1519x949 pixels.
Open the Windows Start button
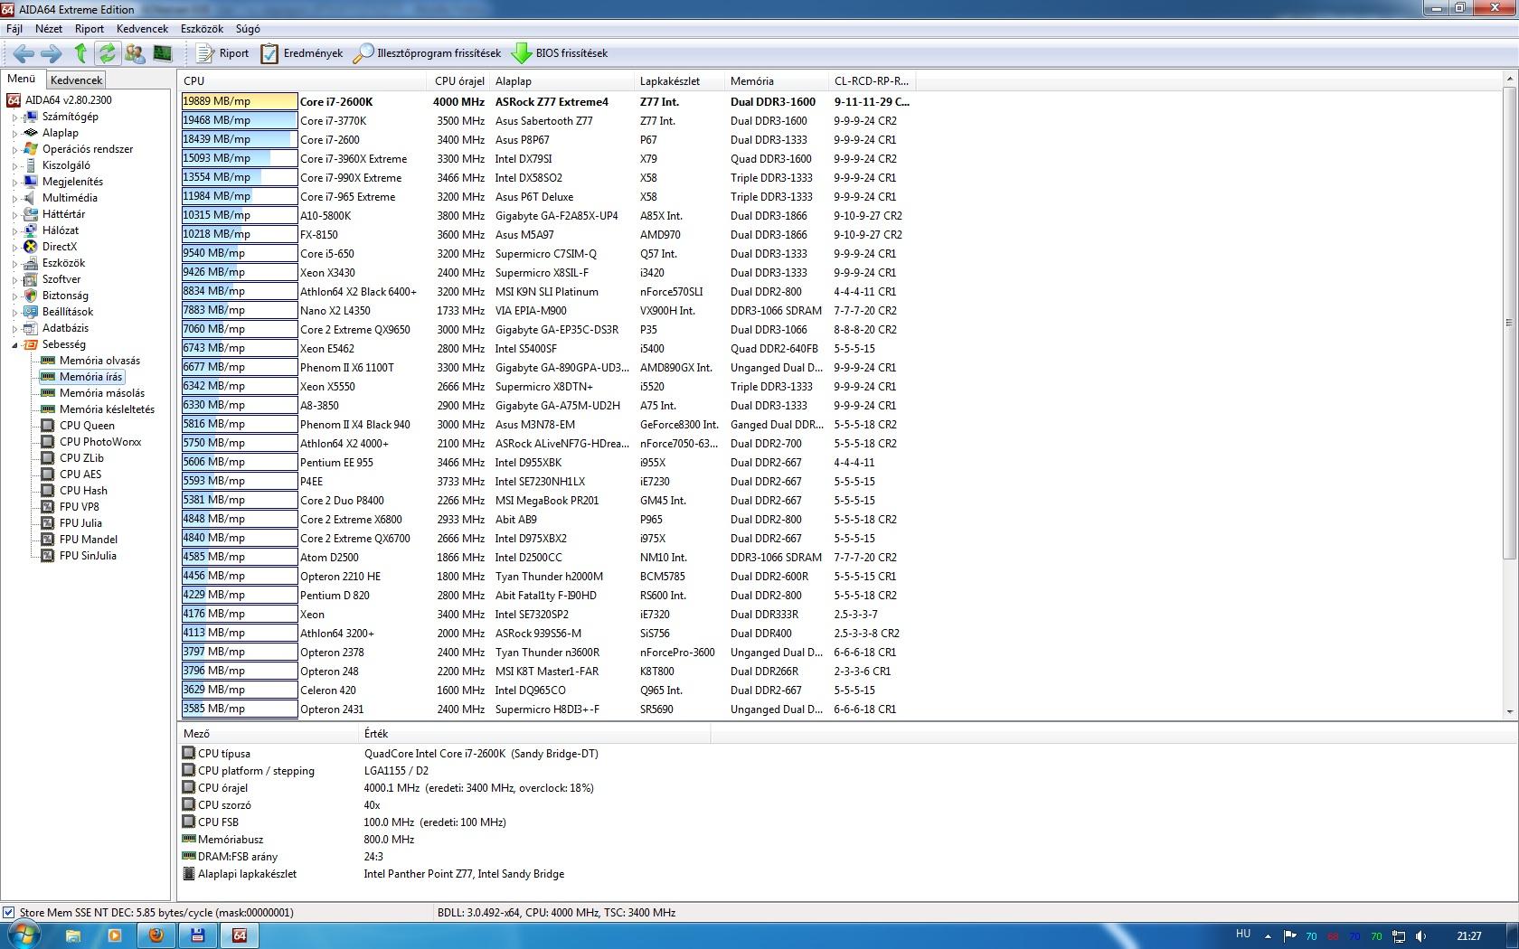click(x=22, y=935)
